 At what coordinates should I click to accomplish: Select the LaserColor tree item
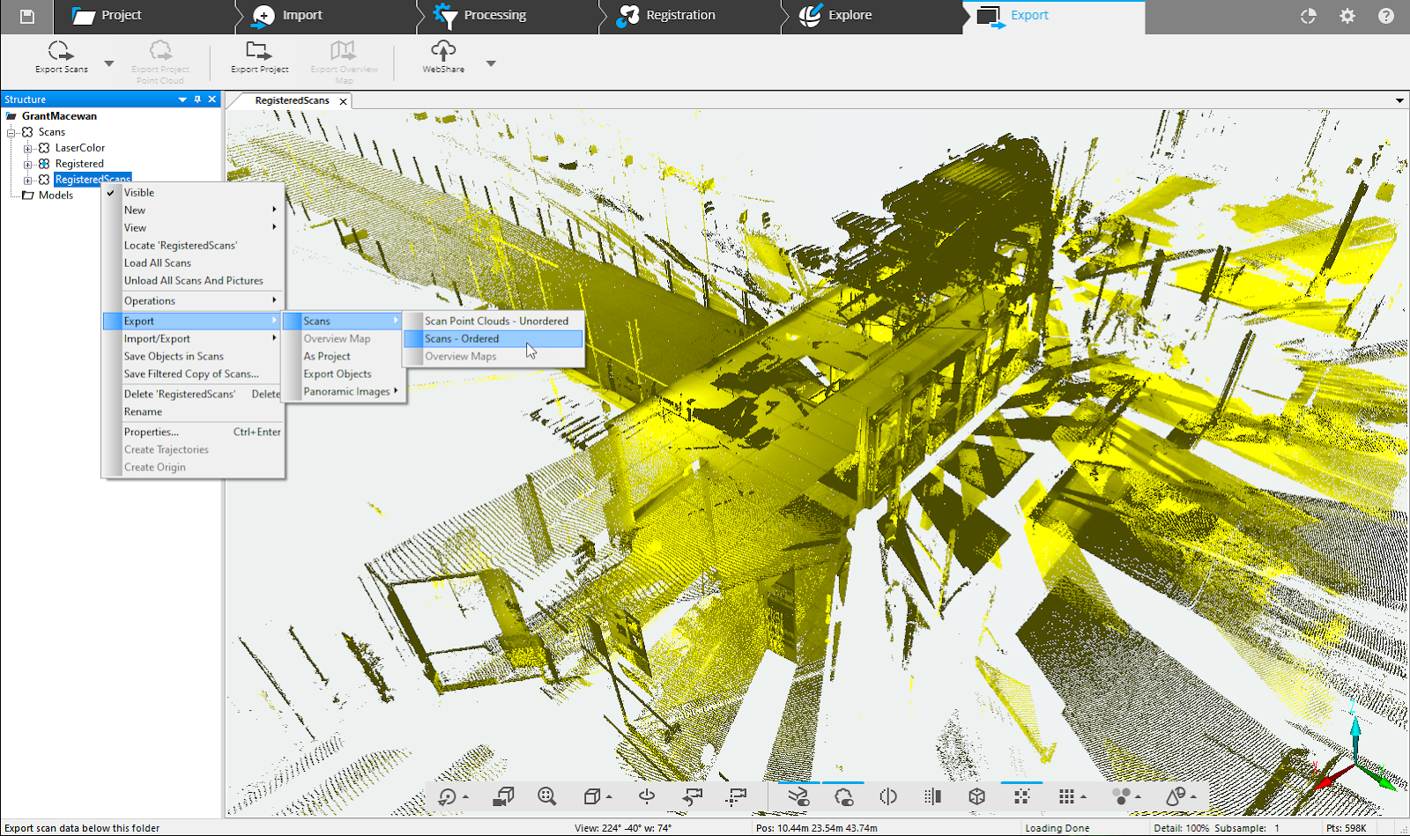click(79, 148)
